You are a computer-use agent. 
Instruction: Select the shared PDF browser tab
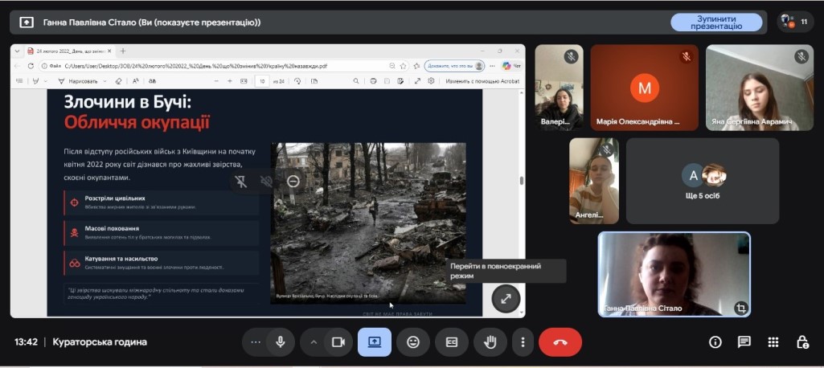pyautogui.click(x=68, y=51)
